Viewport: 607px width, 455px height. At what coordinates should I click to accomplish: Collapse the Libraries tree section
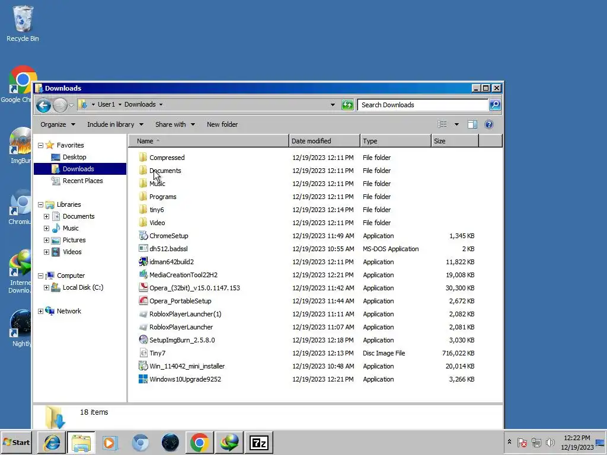pyautogui.click(x=40, y=204)
